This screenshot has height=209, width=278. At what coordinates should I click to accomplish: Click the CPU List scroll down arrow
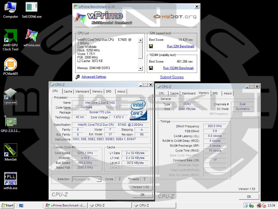tap(140, 68)
